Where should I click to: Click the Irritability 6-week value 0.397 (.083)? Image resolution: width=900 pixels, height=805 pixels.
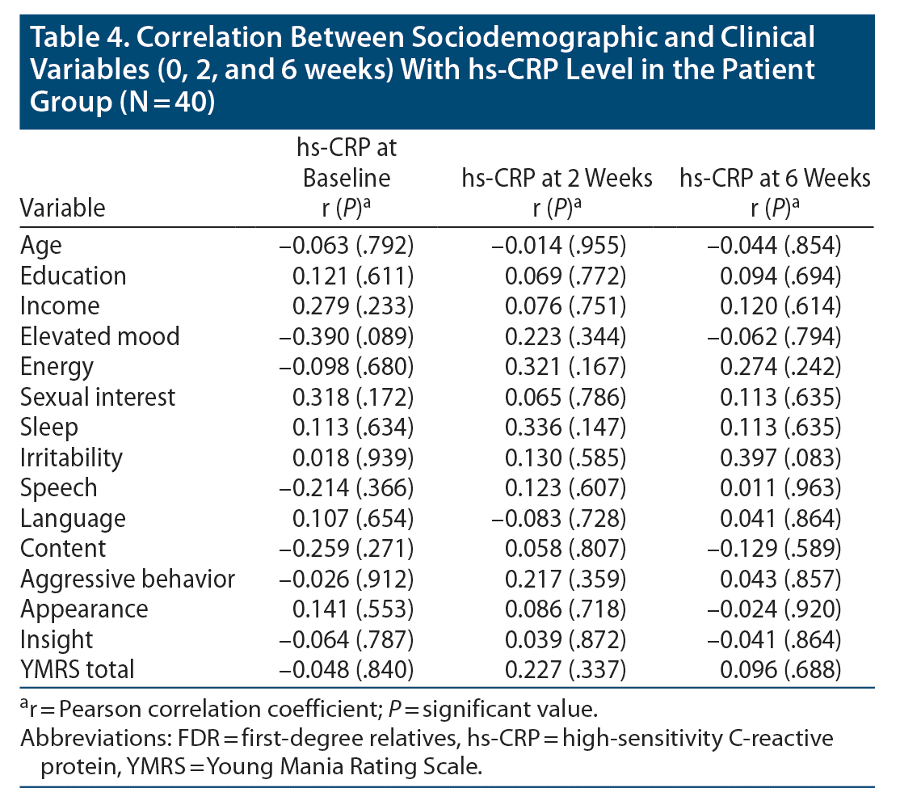(782, 457)
